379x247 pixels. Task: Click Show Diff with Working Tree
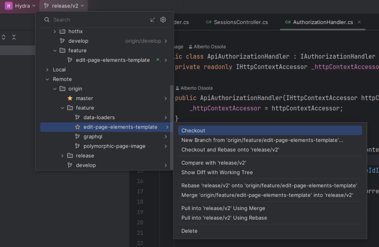[x=217, y=172]
